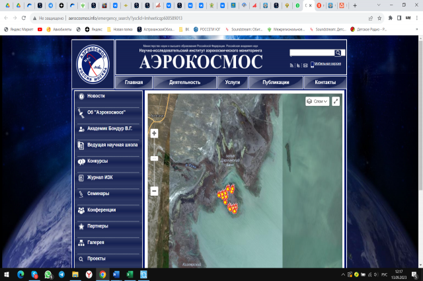Click the browser forward arrow
Viewport: 423px width, 281px height.
tap(15, 18)
